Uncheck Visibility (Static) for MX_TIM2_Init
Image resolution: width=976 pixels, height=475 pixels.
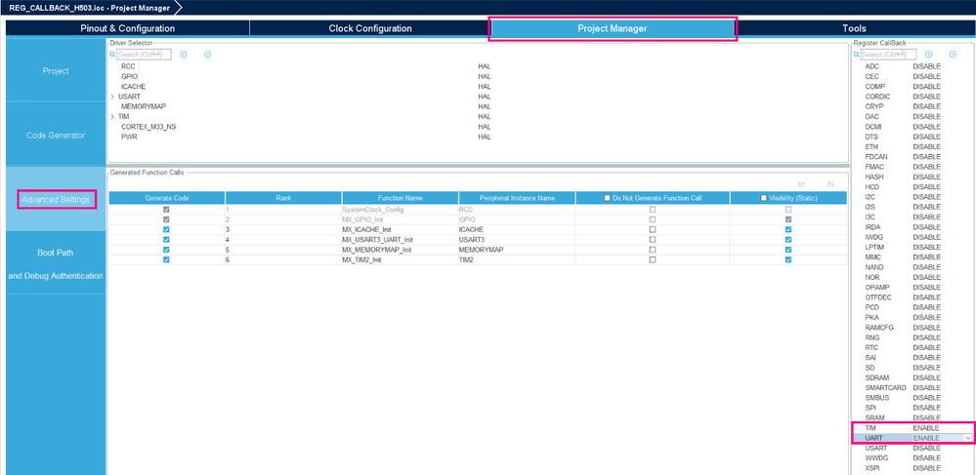(788, 259)
